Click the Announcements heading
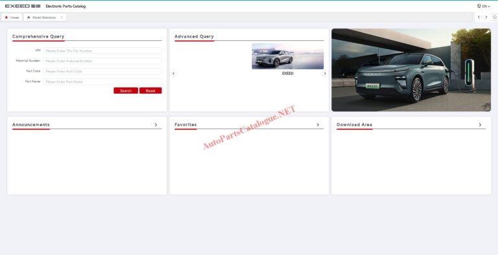 tap(31, 125)
